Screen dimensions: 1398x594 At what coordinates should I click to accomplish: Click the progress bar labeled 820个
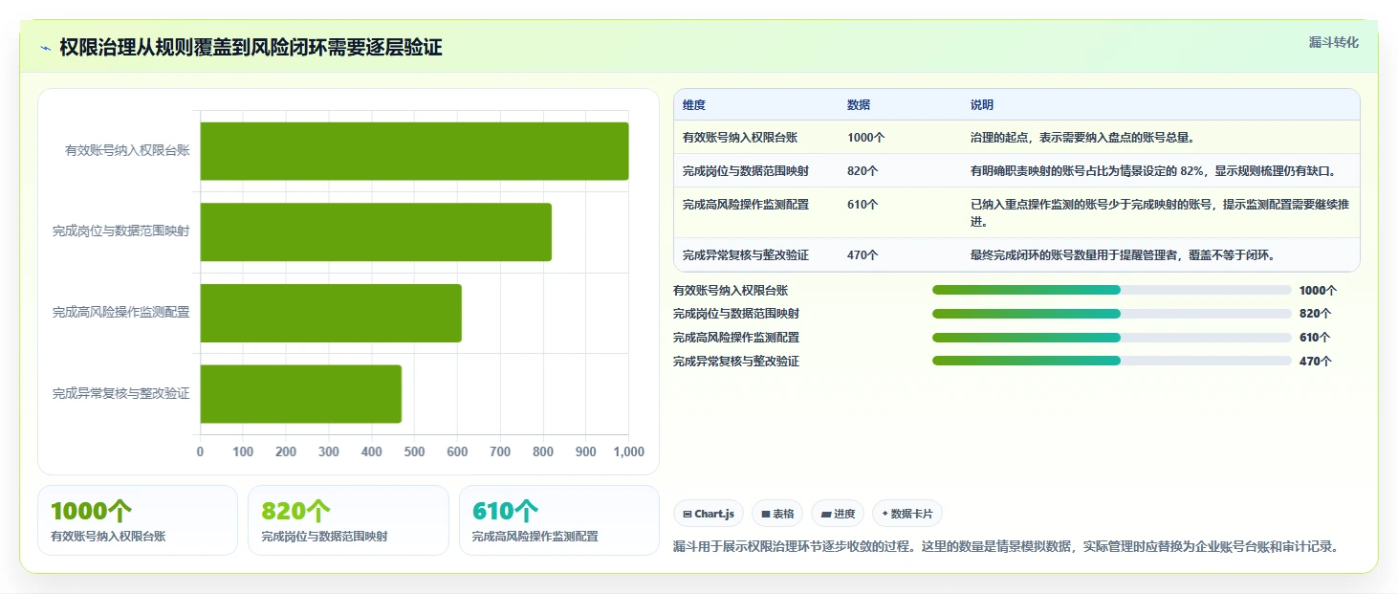1111,314
